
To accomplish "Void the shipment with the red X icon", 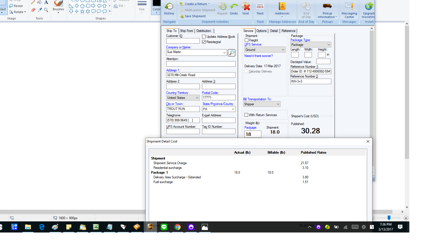I will pos(246,9).
